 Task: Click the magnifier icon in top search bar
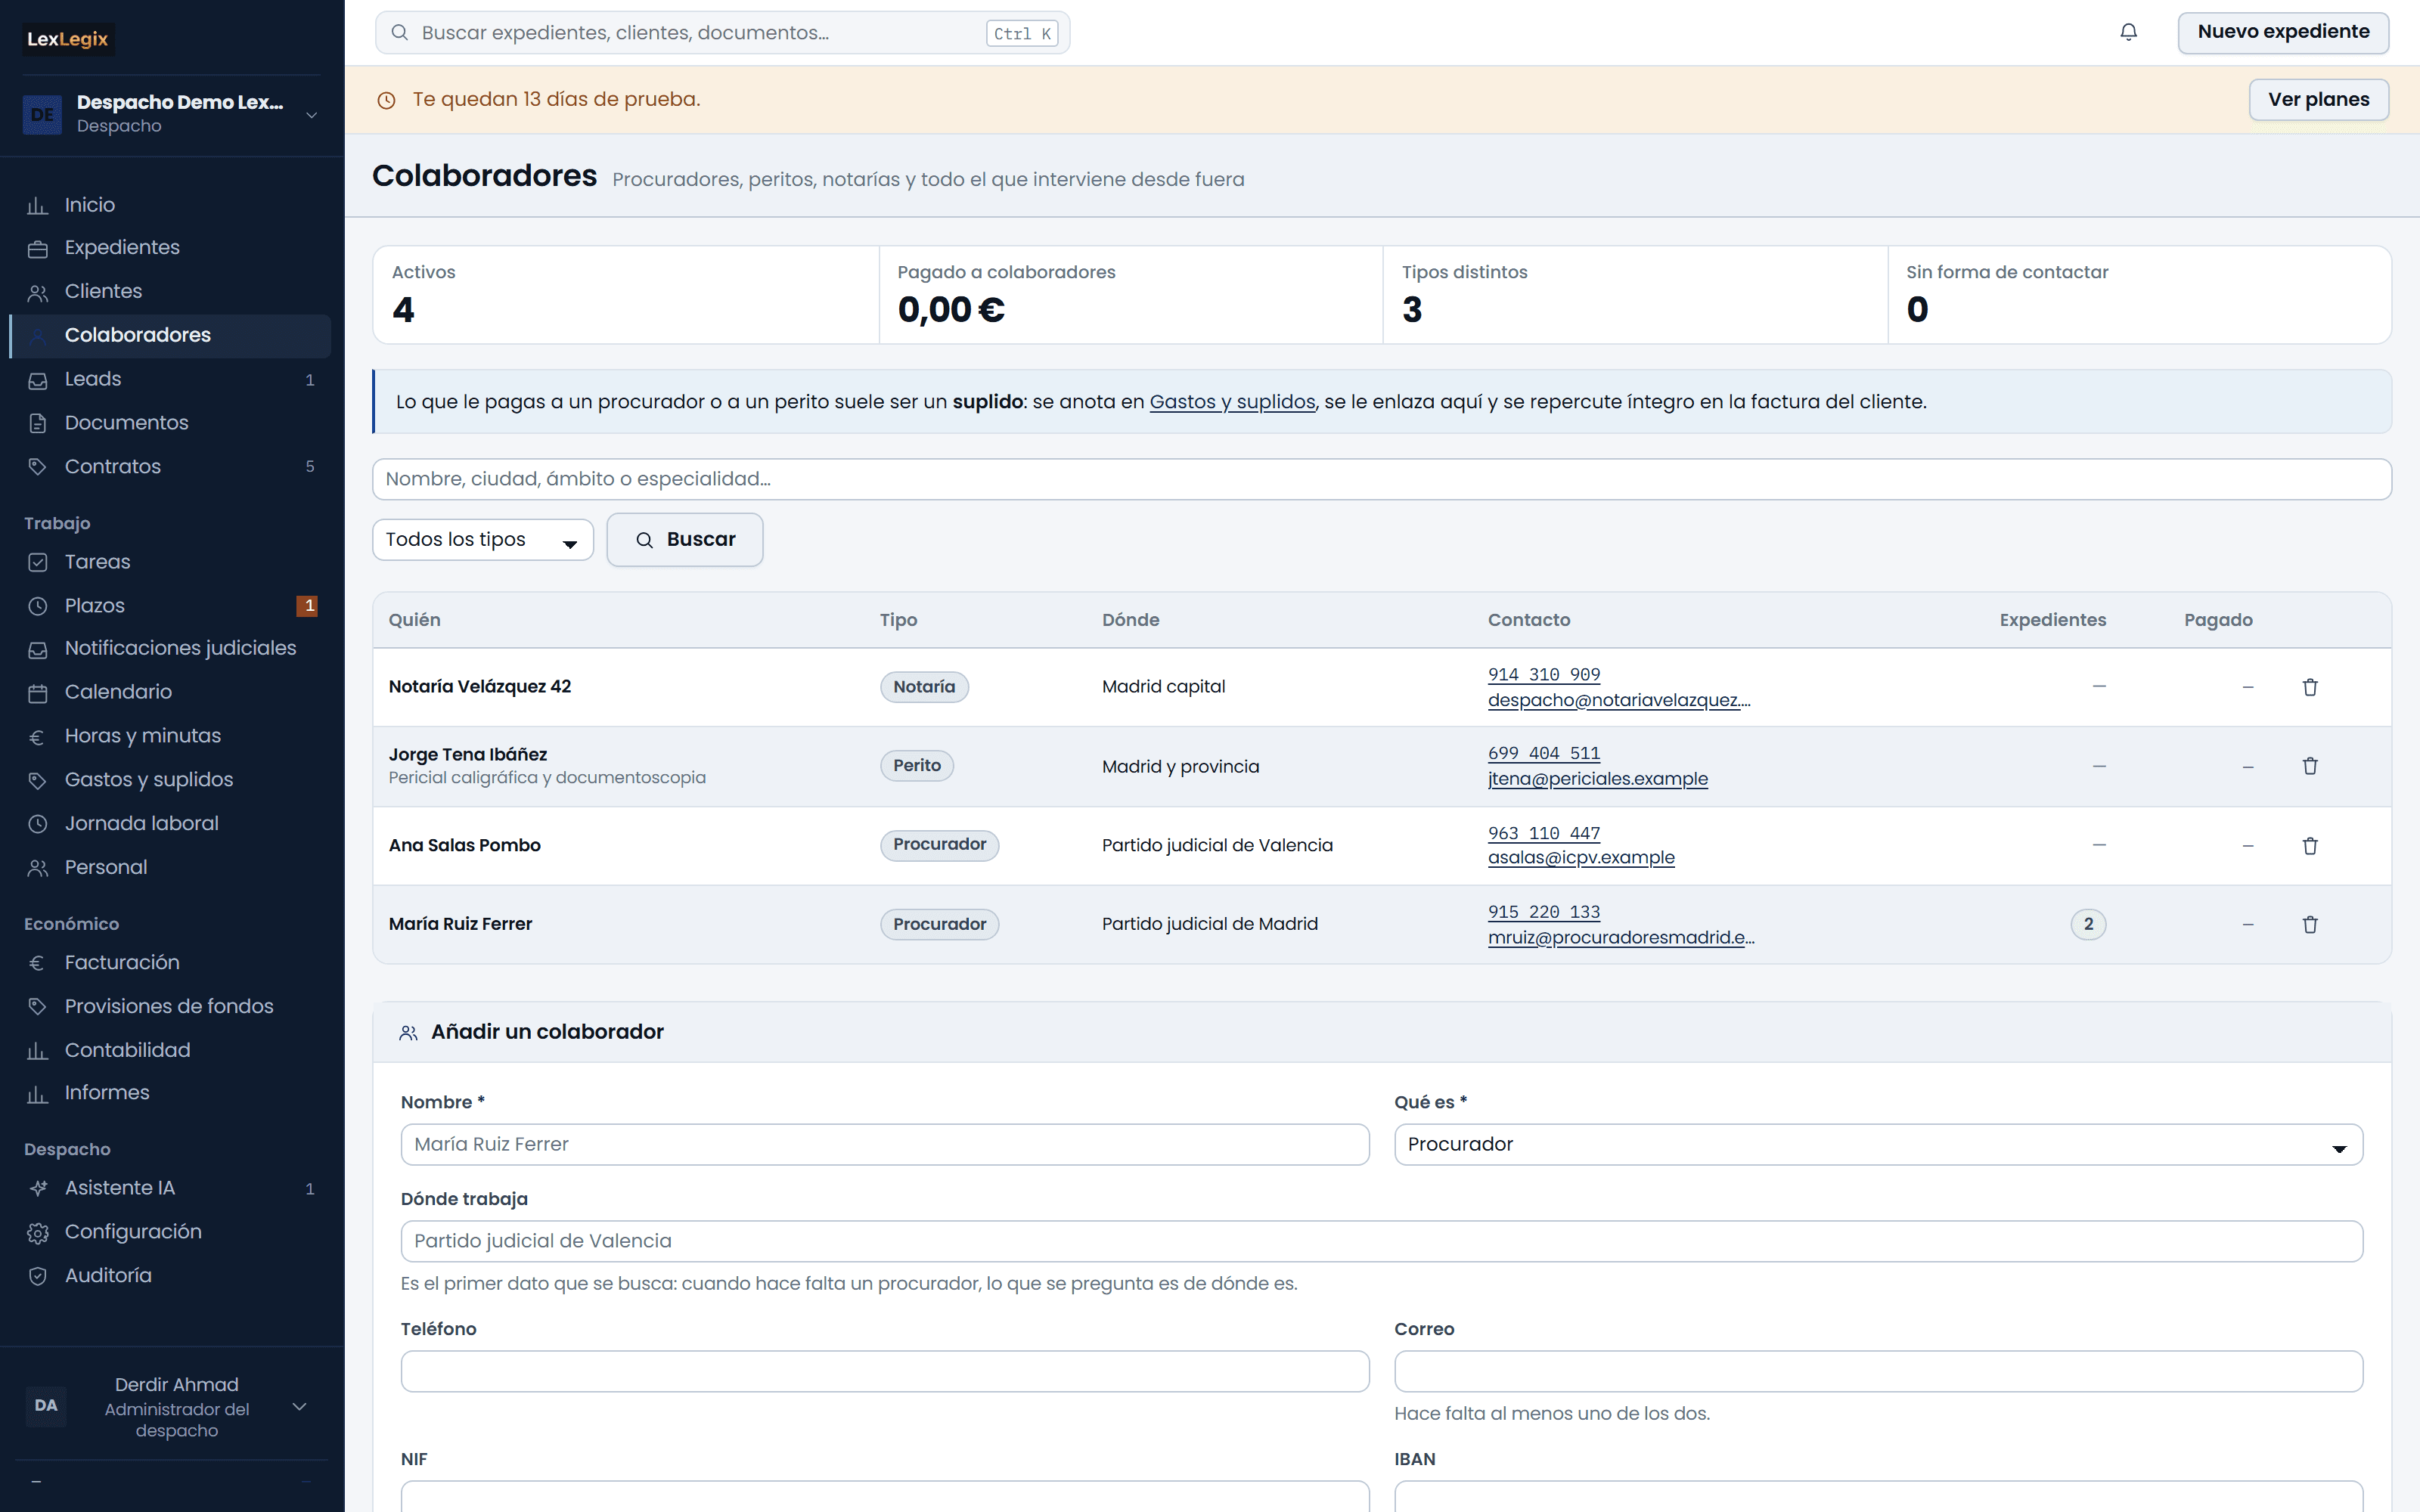399,33
